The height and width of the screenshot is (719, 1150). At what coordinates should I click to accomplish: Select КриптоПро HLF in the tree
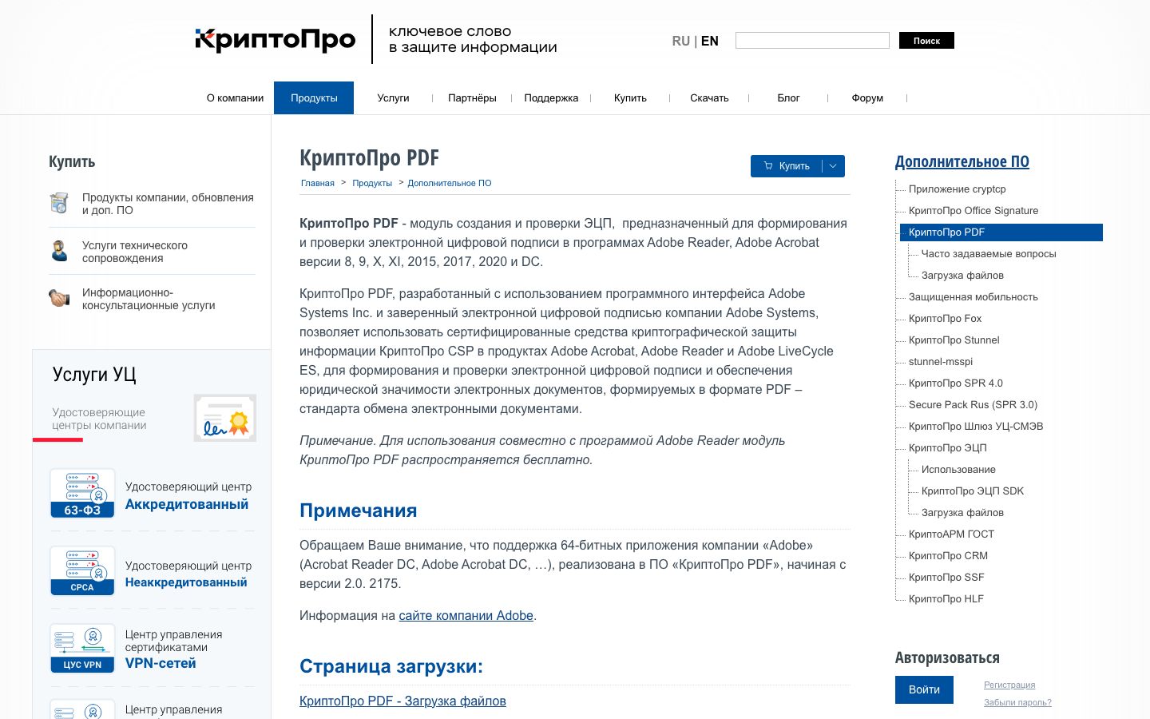pyautogui.click(x=946, y=599)
